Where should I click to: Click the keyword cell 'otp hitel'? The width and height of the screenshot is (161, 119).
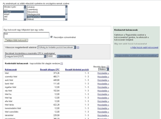click(x=8, y=91)
